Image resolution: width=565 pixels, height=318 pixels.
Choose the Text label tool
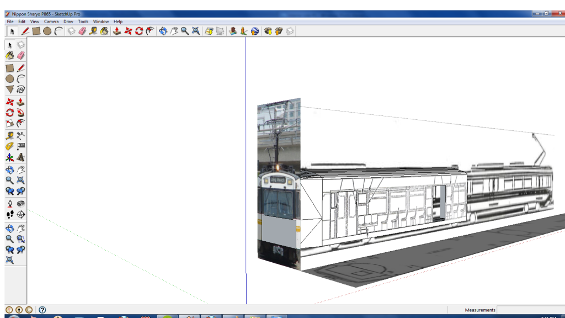tap(20, 146)
